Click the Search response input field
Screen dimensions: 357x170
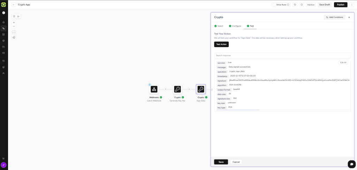(x=282, y=55)
